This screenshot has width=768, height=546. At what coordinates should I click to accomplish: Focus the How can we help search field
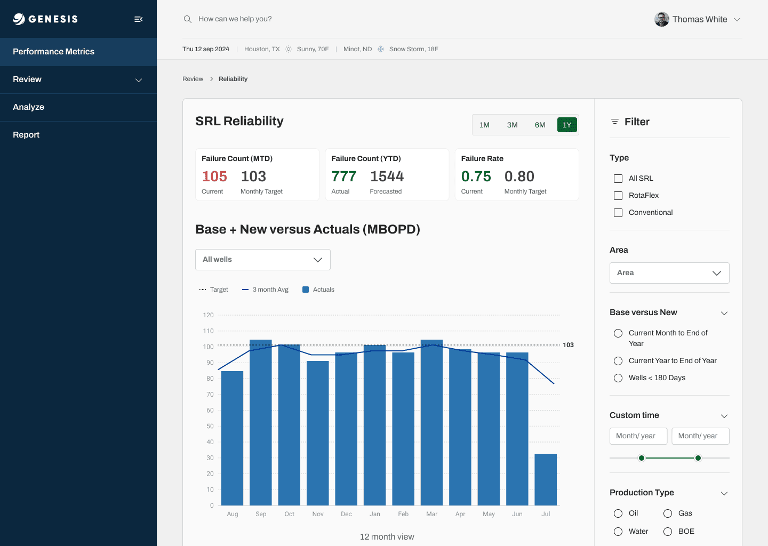click(x=235, y=19)
